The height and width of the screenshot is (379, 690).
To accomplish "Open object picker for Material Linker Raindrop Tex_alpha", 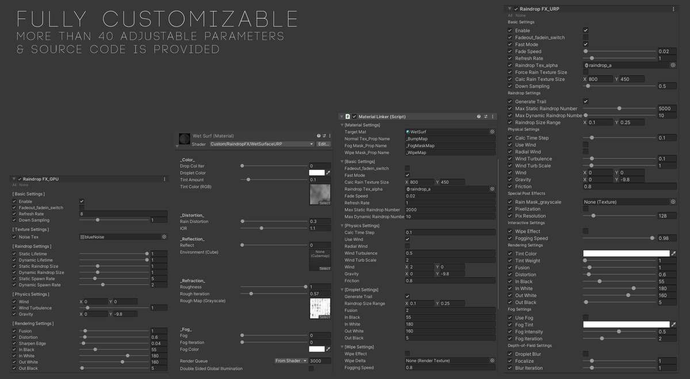I will click(x=492, y=189).
